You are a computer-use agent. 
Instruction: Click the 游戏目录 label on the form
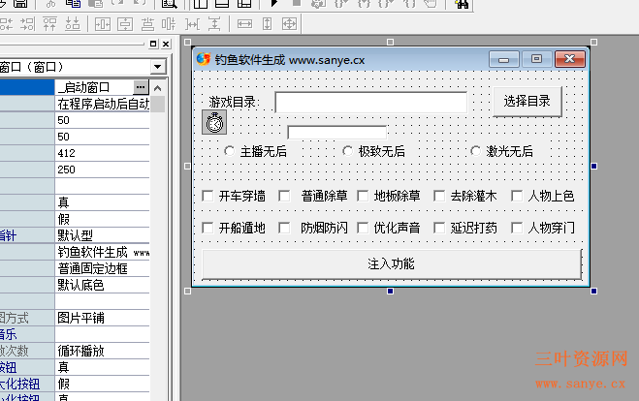(234, 102)
